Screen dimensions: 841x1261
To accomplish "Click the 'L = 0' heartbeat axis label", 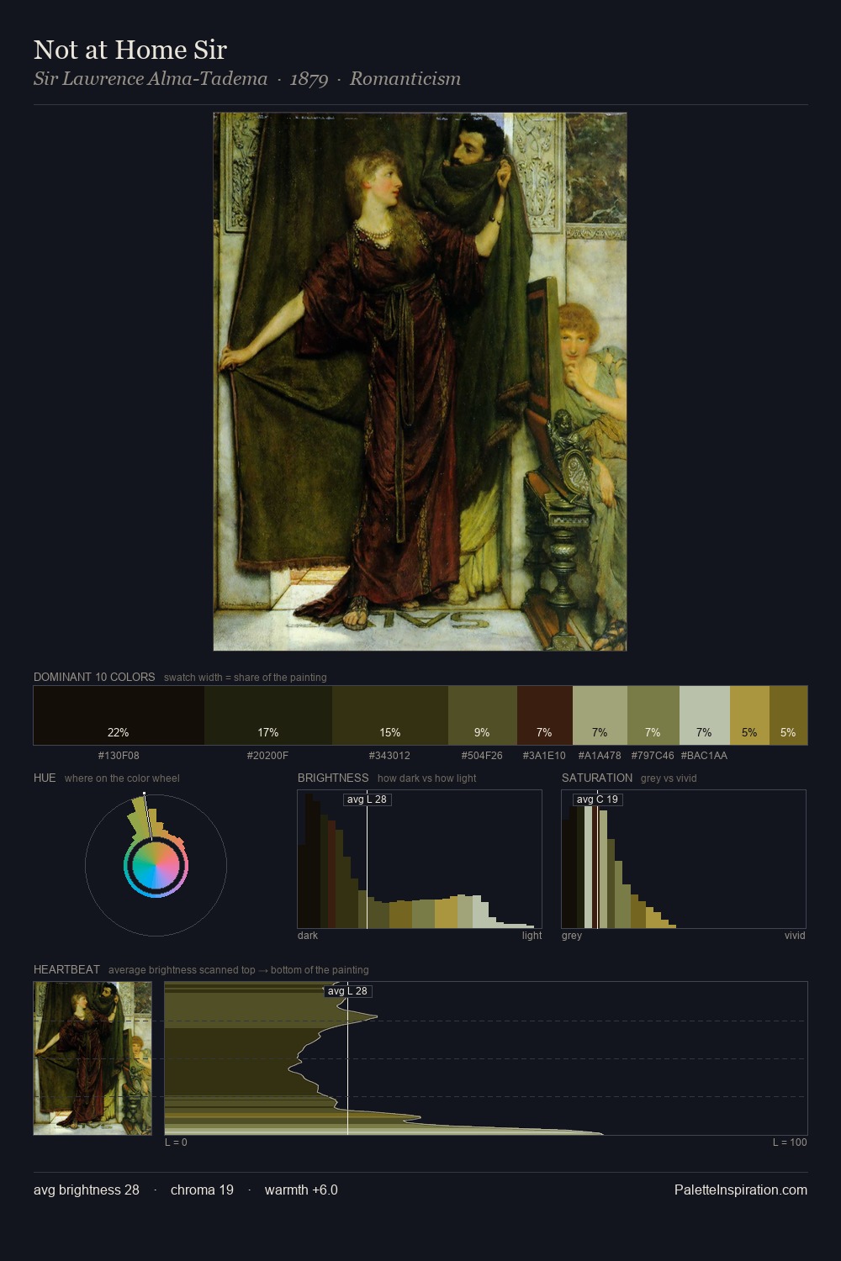I will (176, 1142).
